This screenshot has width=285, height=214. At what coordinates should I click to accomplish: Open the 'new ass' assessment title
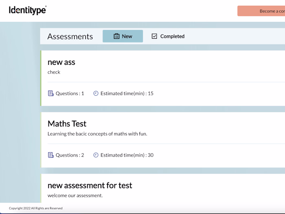pyautogui.click(x=61, y=62)
